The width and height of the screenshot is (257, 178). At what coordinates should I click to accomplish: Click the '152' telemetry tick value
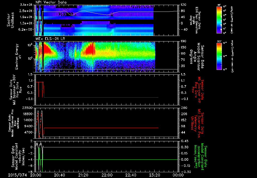(183, 120)
